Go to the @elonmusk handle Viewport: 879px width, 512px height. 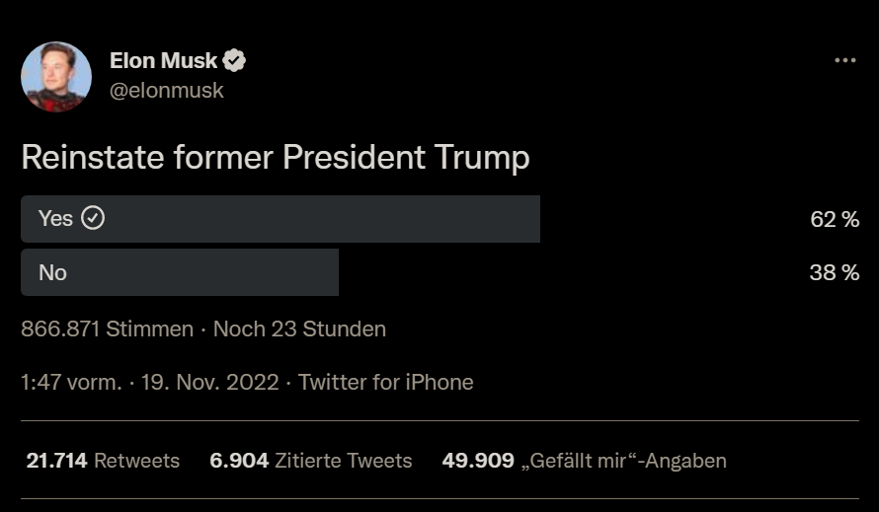pos(166,90)
